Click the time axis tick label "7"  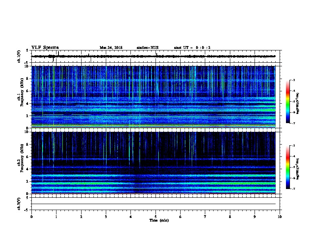(x=205, y=216)
